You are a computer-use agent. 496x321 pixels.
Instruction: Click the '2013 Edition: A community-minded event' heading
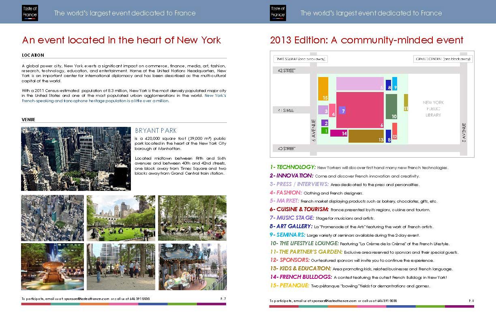367,40
